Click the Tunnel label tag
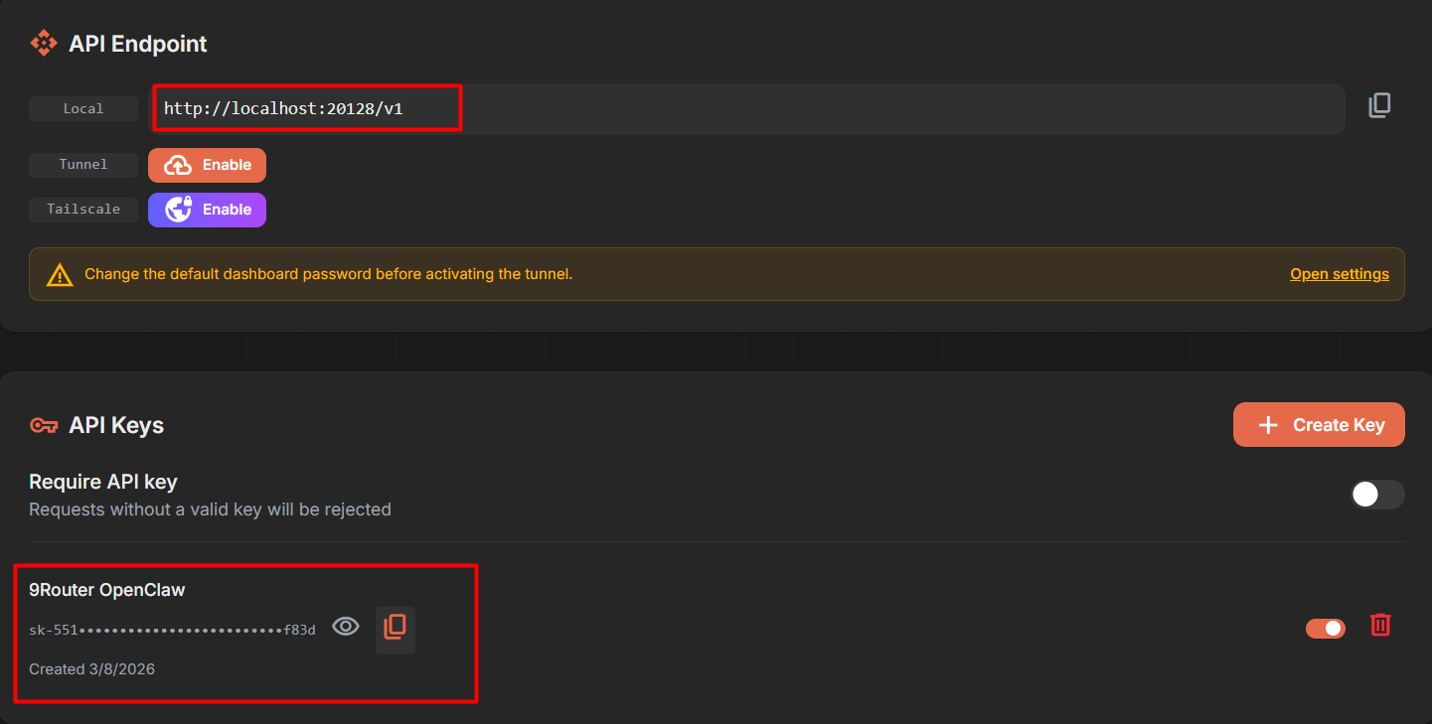The width and height of the screenshot is (1432, 724). coord(83,165)
